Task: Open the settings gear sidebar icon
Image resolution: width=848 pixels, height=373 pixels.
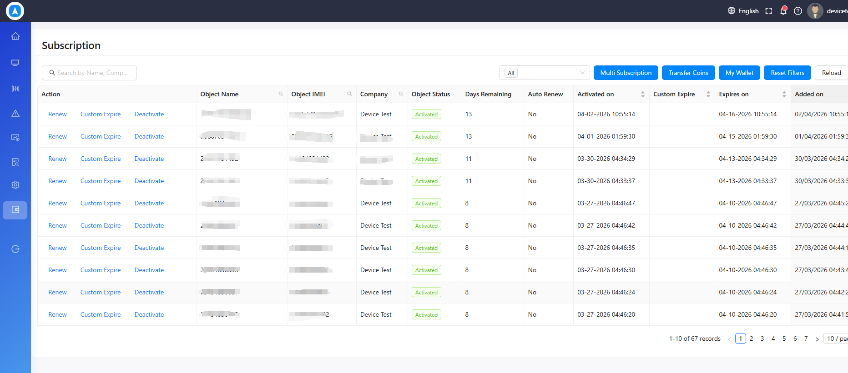Action: [x=15, y=185]
